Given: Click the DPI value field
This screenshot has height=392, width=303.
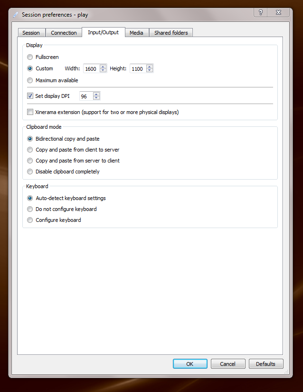Looking at the screenshot, I should tap(86, 96).
